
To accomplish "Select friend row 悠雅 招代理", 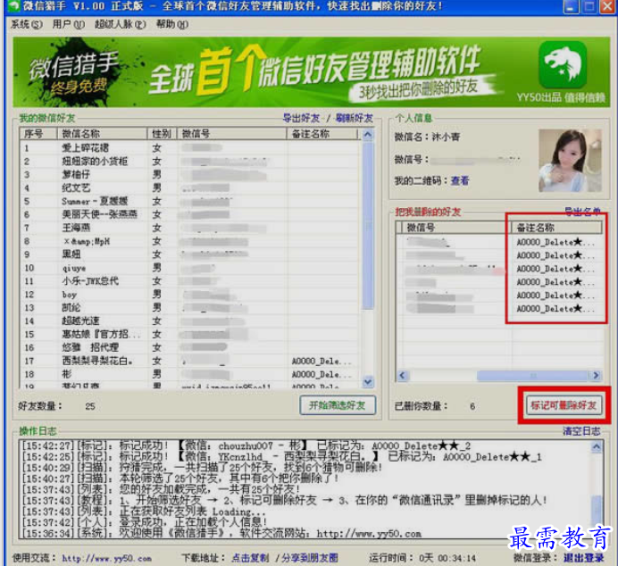I will coord(189,347).
